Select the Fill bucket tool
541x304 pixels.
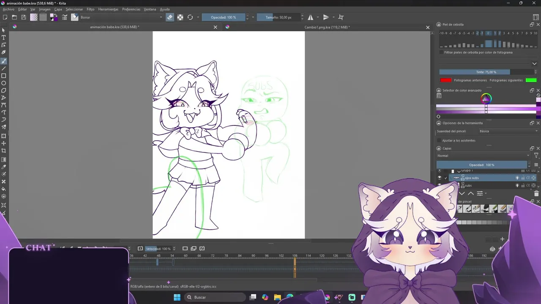[4, 189]
